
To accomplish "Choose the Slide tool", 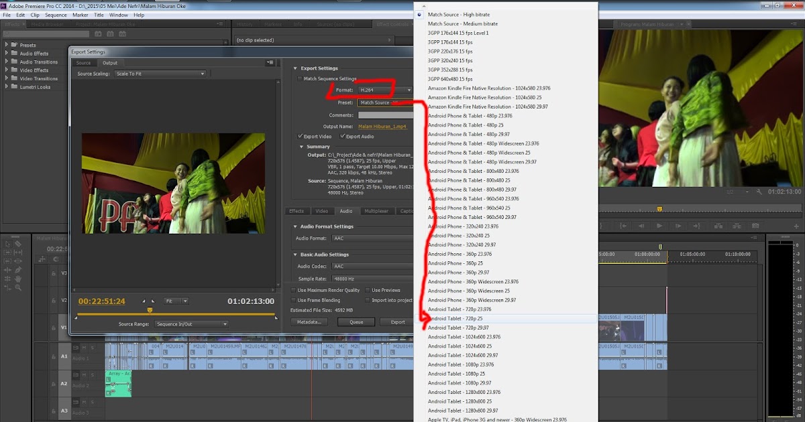I will click(x=18, y=261).
